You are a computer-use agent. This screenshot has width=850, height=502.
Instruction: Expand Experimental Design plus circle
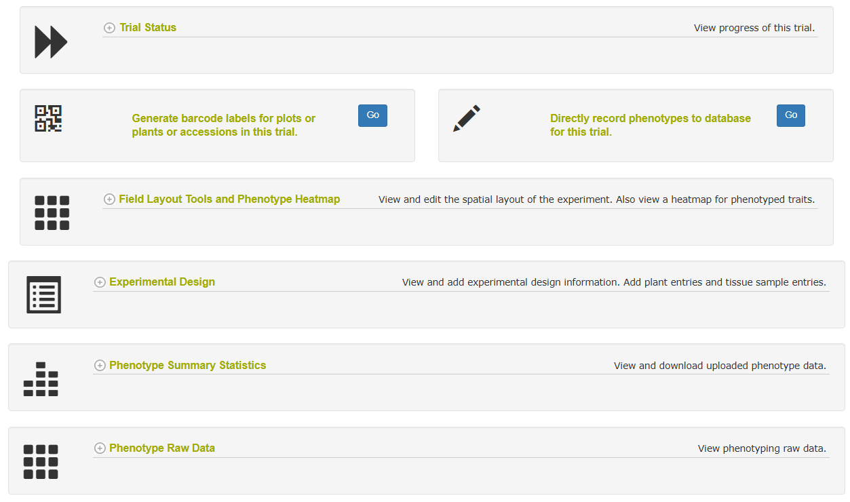(100, 282)
